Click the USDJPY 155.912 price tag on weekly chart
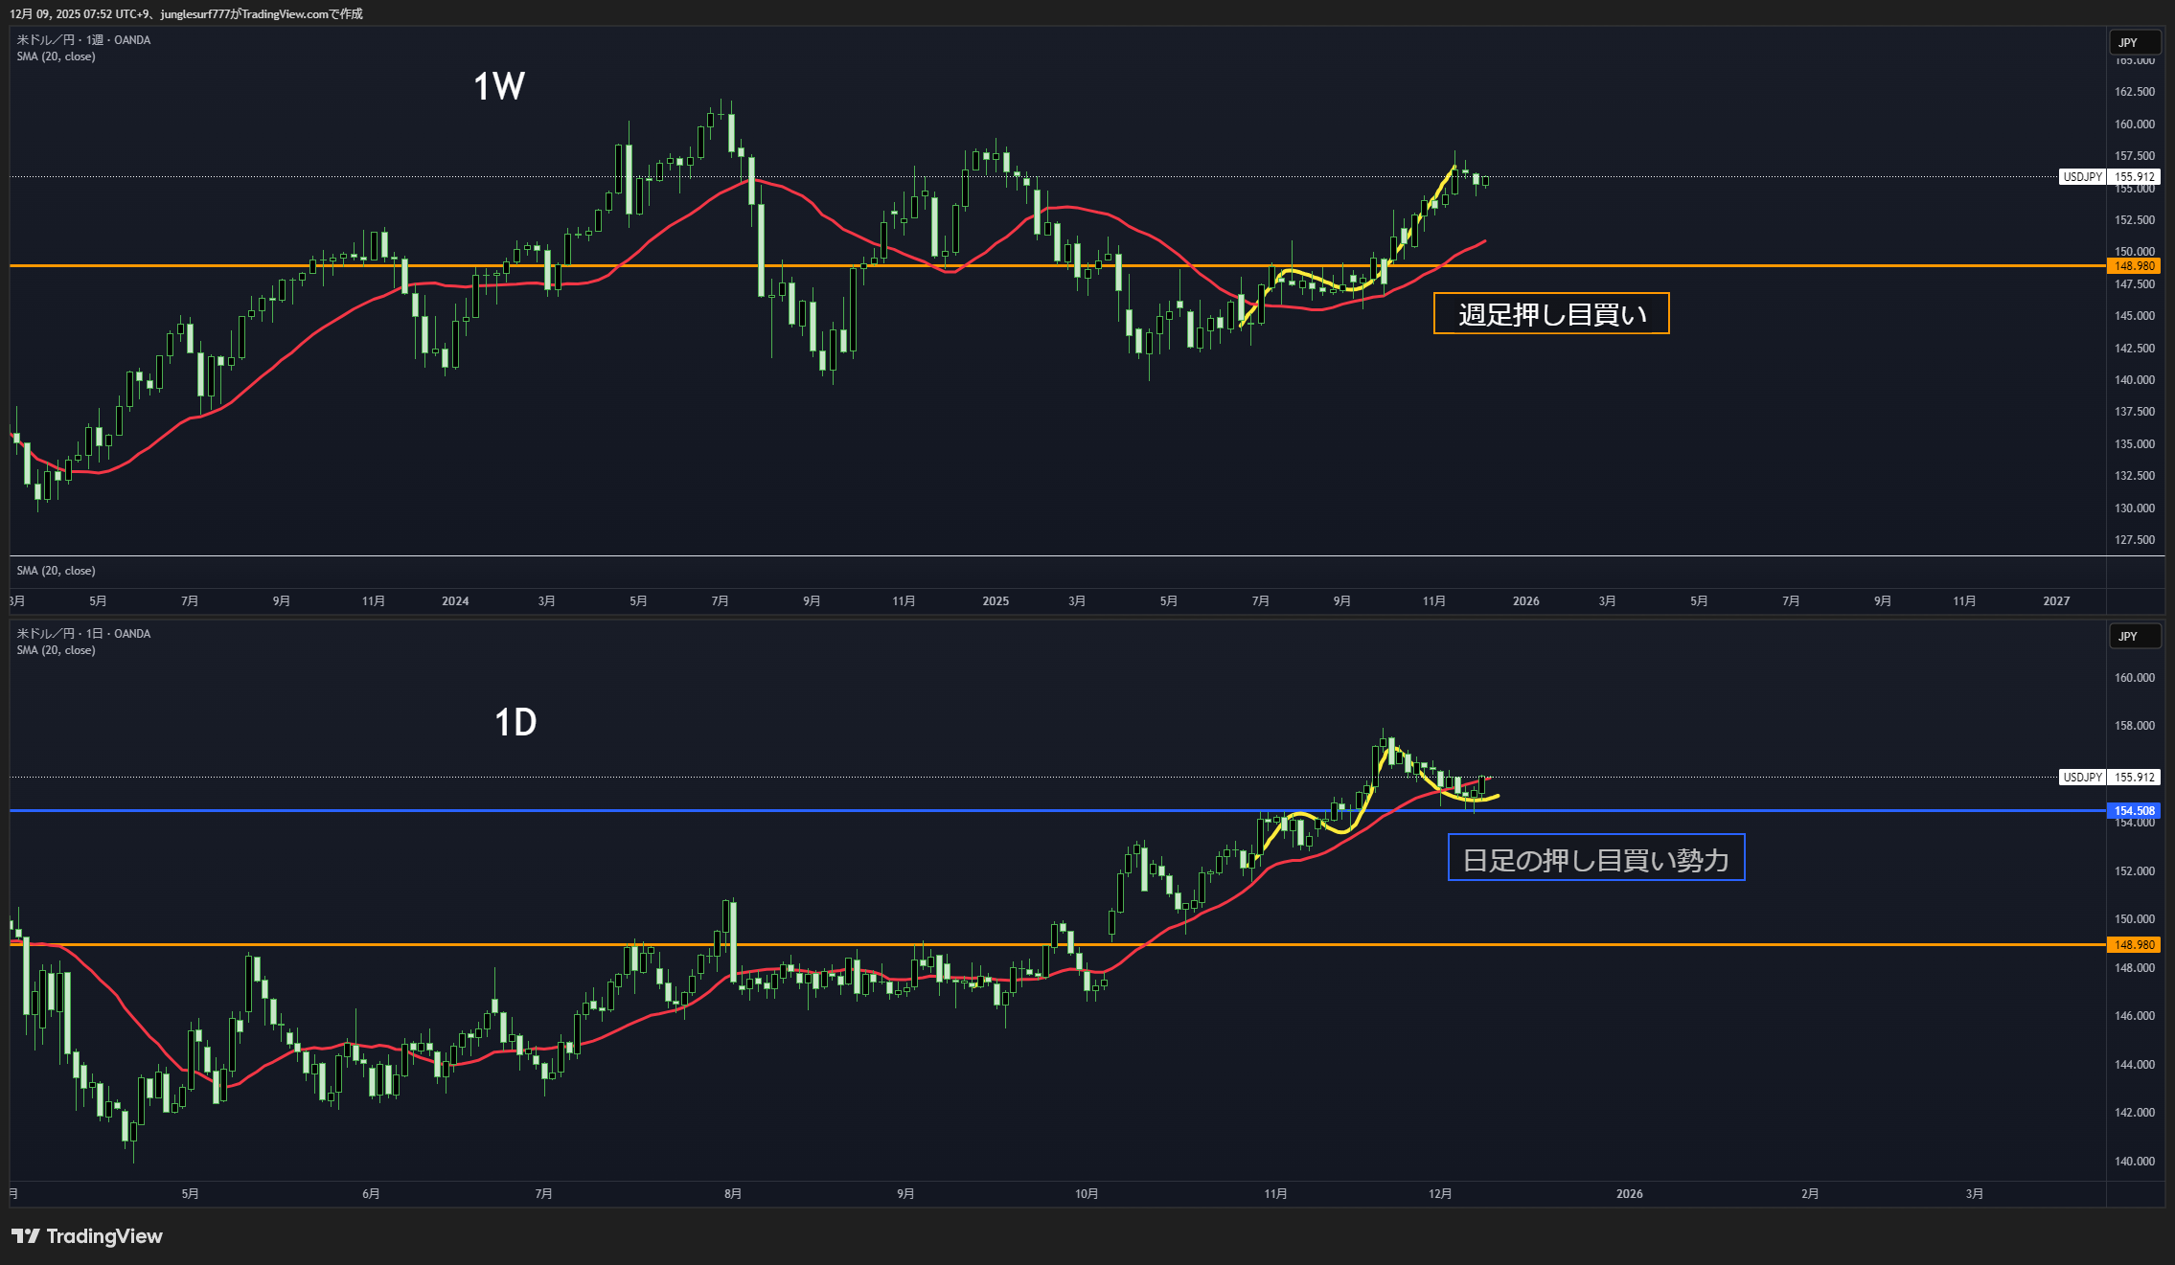The width and height of the screenshot is (2175, 1265). tap(2109, 177)
